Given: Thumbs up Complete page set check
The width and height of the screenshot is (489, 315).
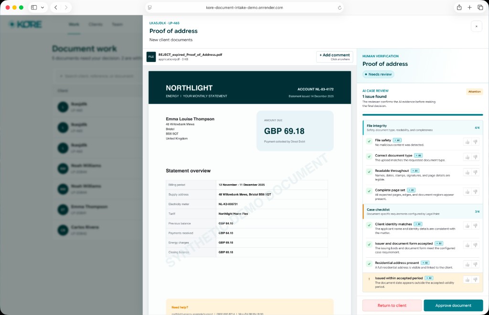Looking at the screenshot, I should [467, 192].
